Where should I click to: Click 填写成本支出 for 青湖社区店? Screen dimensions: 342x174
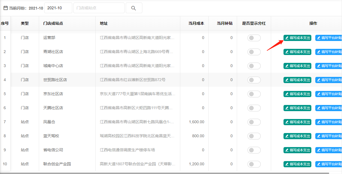click(x=298, y=52)
